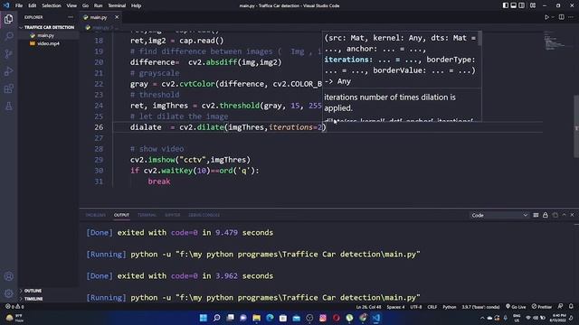Viewport: 579px width, 325px height.
Task: Click Prettier in status bar
Action: 542,307
